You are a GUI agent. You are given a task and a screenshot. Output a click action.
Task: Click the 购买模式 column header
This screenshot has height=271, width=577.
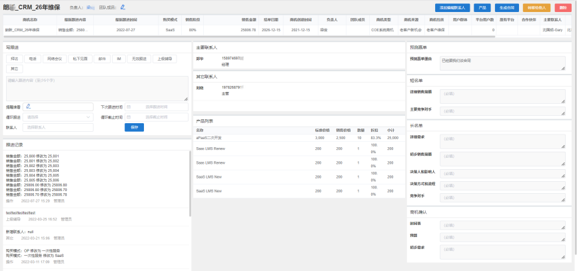[170, 20]
